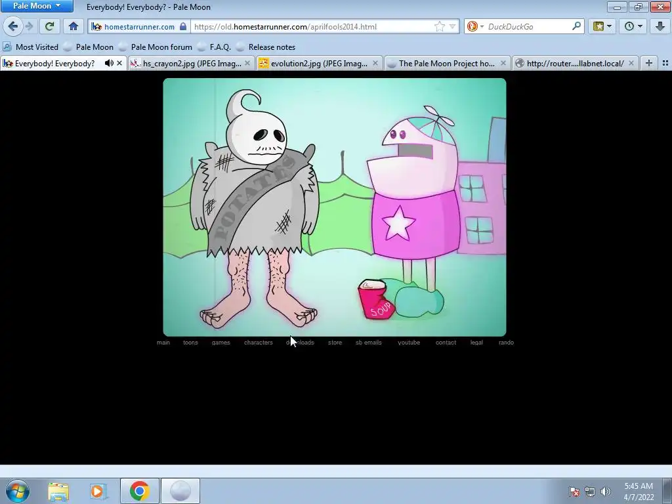Click the characters navigation link
The width and height of the screenshot is (672, 504).
259,343
